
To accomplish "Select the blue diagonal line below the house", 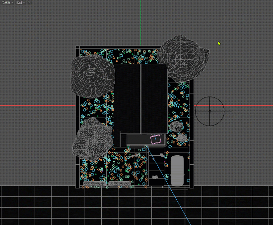I will [169, 185].
